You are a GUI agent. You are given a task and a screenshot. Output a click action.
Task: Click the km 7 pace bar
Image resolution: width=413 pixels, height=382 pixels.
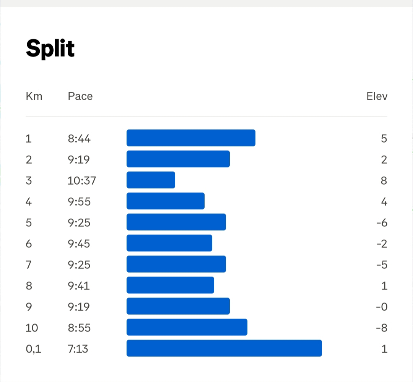coord(176,264)
